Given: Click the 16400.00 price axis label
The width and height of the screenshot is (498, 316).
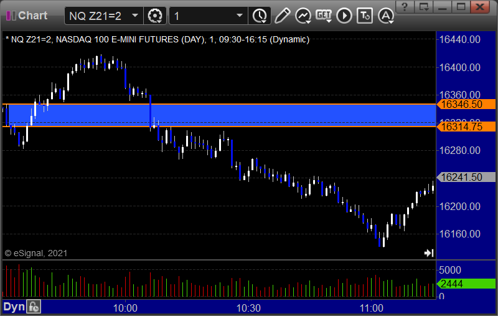Looking at the screenshot, I should pos(459,67).
